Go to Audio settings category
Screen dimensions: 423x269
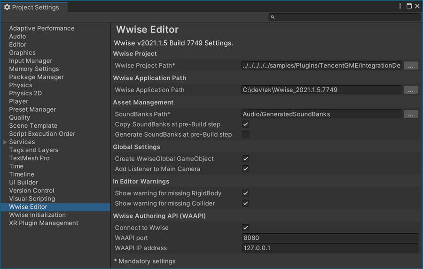[17, 37]
